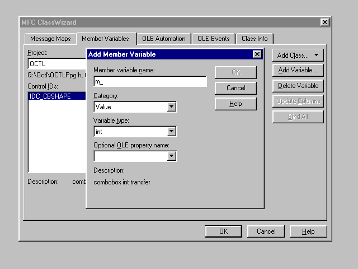This screenshot has width=358, height=269.
Task: Open the Category dropdown
Action: pos(172,106)
